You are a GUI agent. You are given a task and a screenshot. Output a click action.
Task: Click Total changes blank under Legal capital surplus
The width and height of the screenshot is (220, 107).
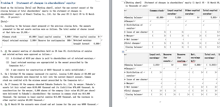click(x=175, y=43)
